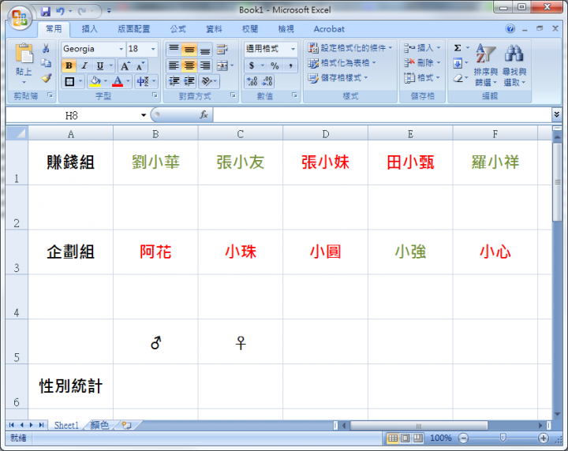Open Format as Table menu
568x451 pixels.
342,63
